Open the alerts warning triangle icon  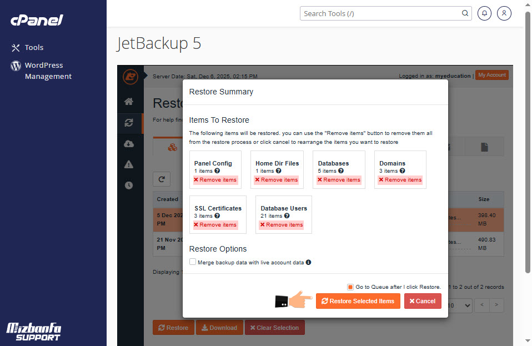pos(129,164)
